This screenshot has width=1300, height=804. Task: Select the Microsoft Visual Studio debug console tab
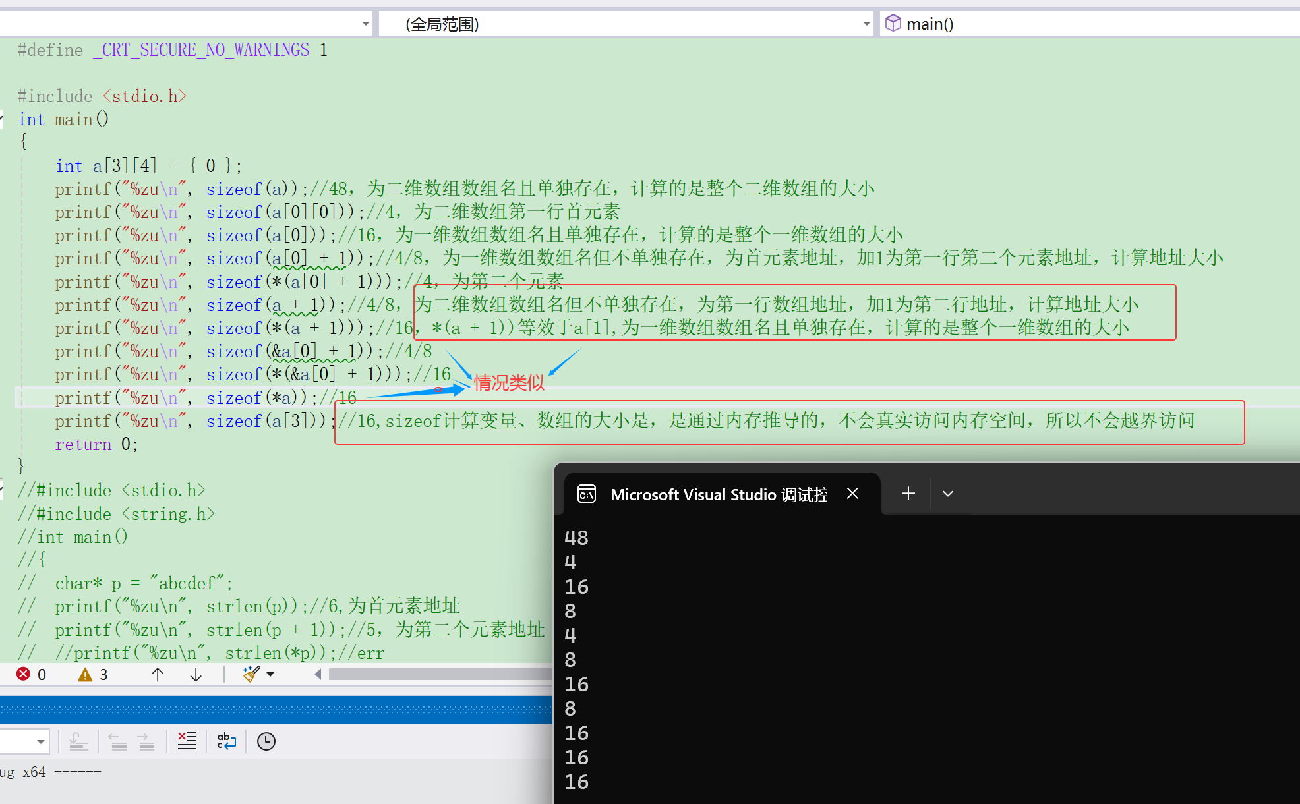[x=718, y=494]
